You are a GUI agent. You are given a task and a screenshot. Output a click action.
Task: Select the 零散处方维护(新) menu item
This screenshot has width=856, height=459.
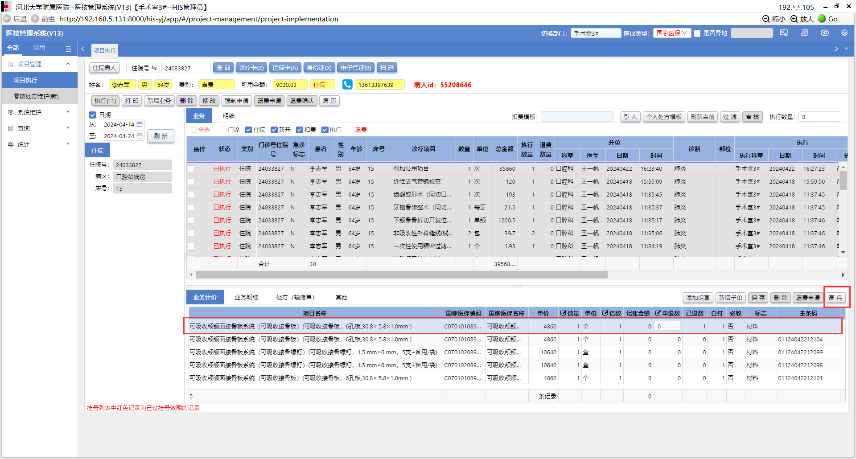pos(36,96)
